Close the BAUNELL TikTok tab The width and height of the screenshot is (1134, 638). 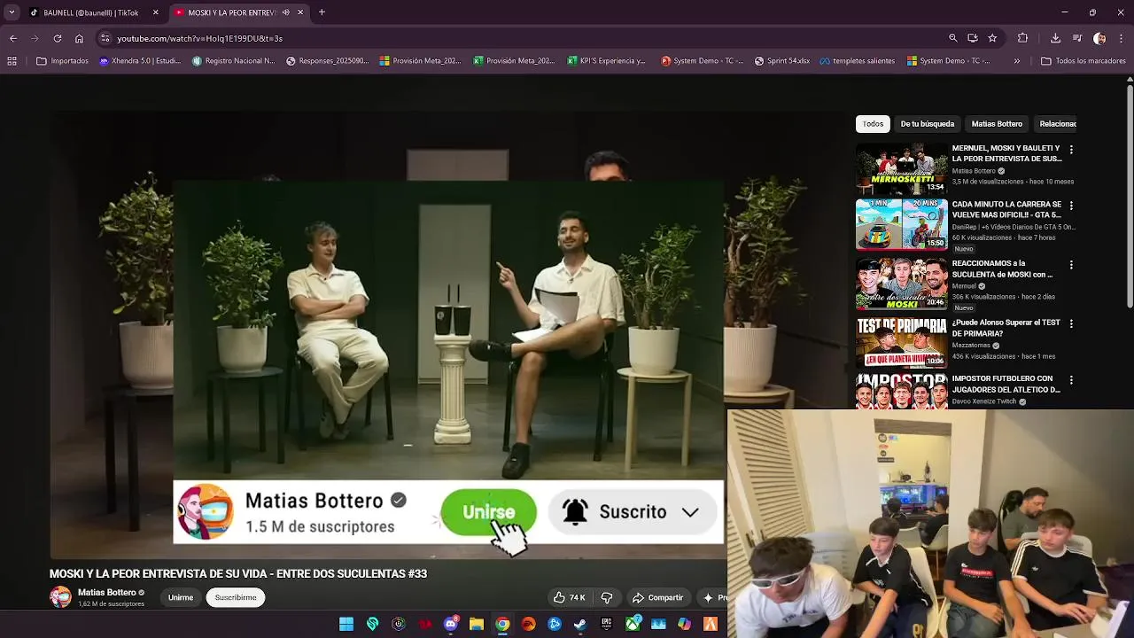click(x=156, y=12)
